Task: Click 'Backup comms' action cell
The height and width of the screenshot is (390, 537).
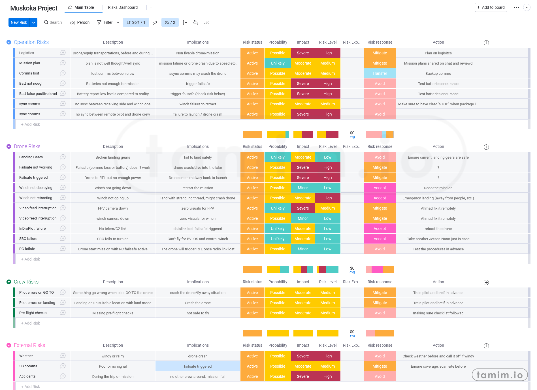Action: click(438, 73)
